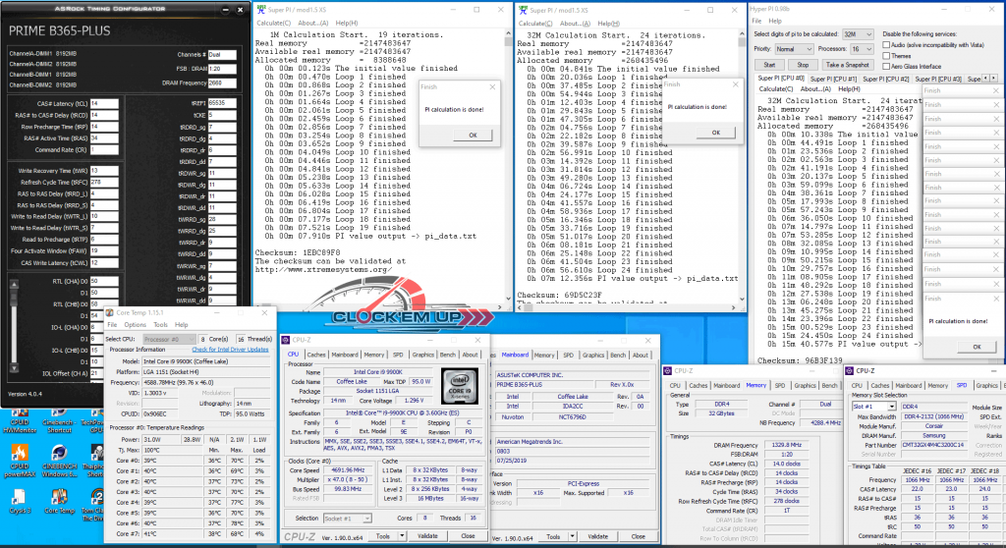
Task: Click the Check for Intel Driver Updates link
Action: pyautogui.click(x=230, y=349)
